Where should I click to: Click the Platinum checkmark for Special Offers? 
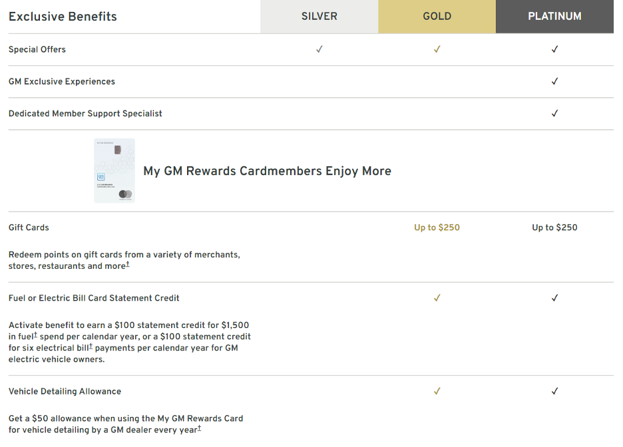(x=554, y=49)
